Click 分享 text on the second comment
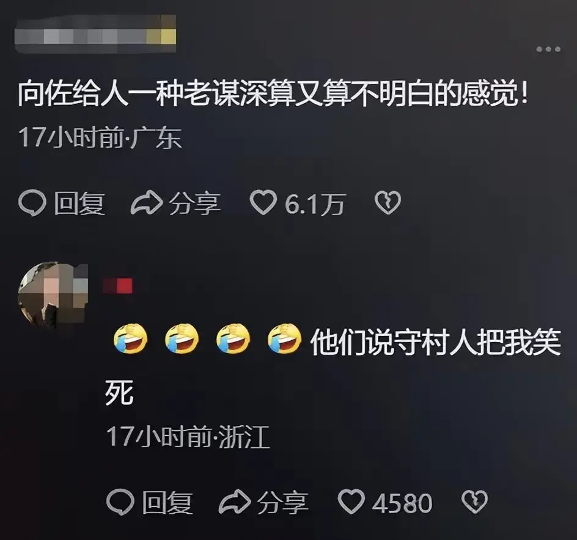Viewport: 577px width, 540px height. pos(282,503)
